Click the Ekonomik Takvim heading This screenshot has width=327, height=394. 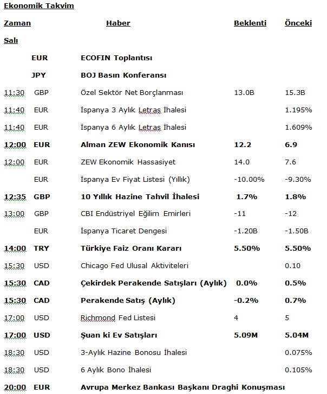pos(39,6)
